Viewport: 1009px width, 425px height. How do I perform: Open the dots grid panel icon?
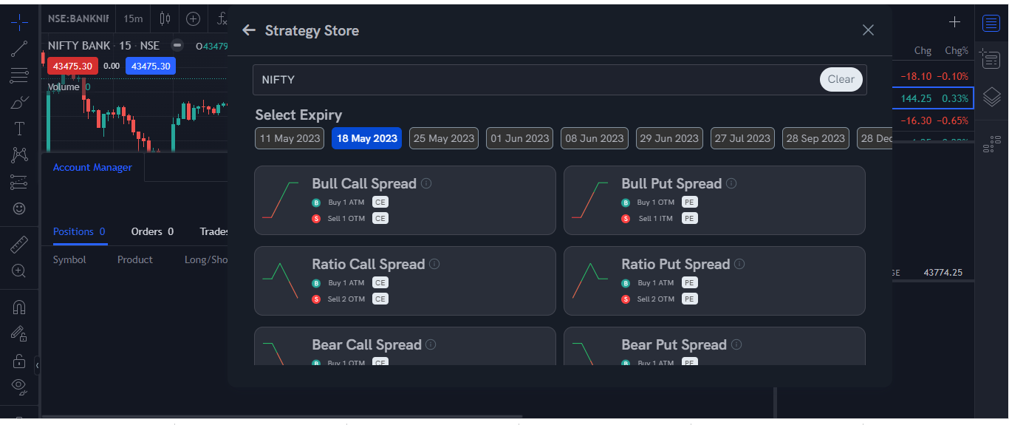pos(991,144)
